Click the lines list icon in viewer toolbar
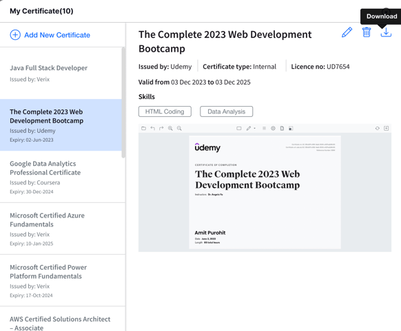The image size is (401, 331). click(x=264, y=128)
